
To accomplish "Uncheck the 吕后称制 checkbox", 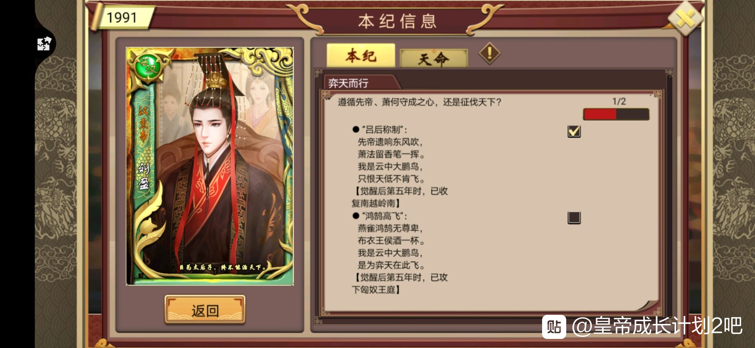I will [574, 131].
